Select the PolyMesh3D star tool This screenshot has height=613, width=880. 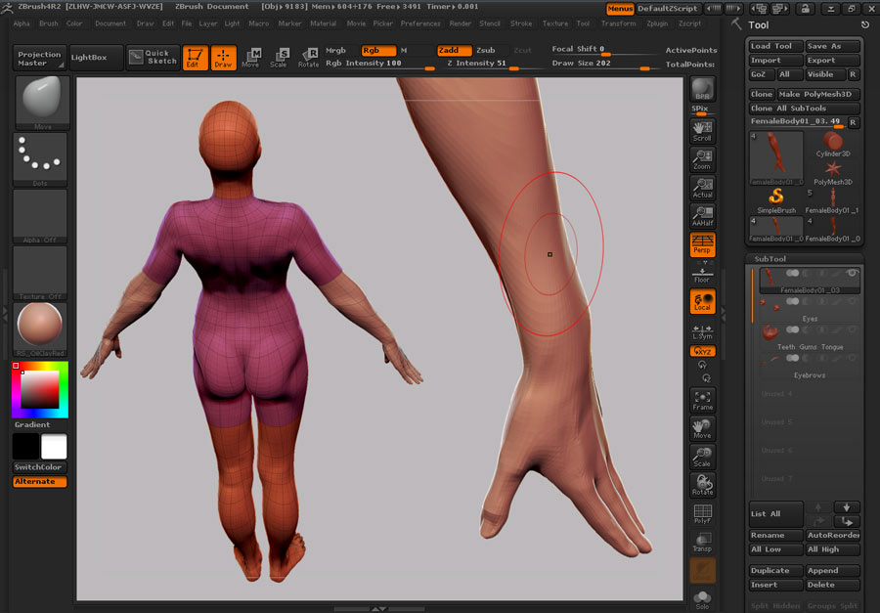833,172
